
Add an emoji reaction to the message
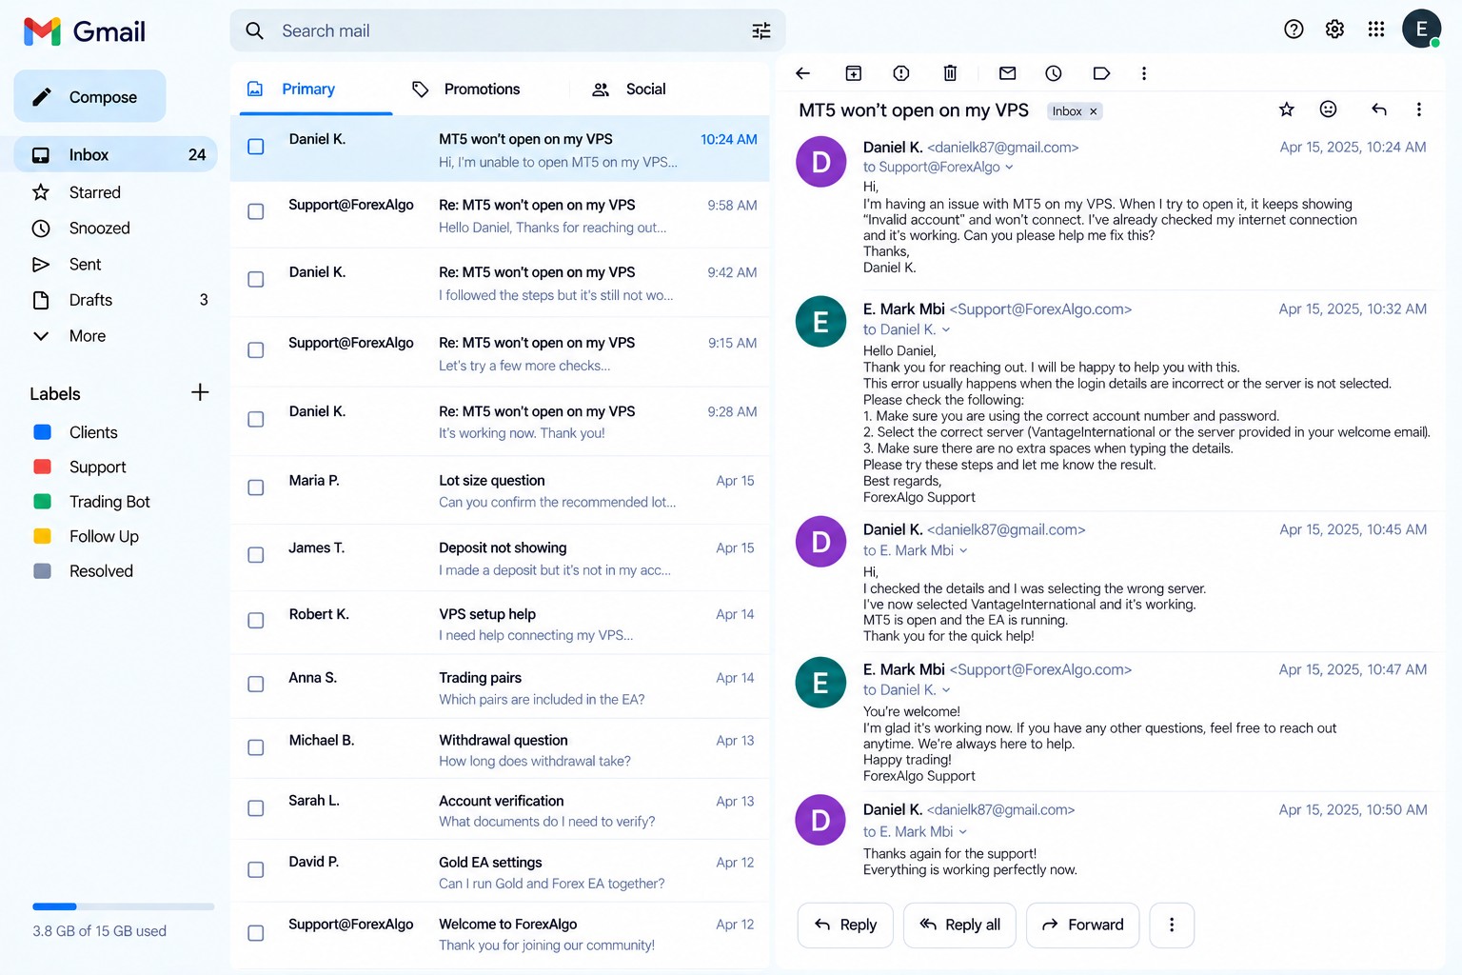click(1329, 109)
